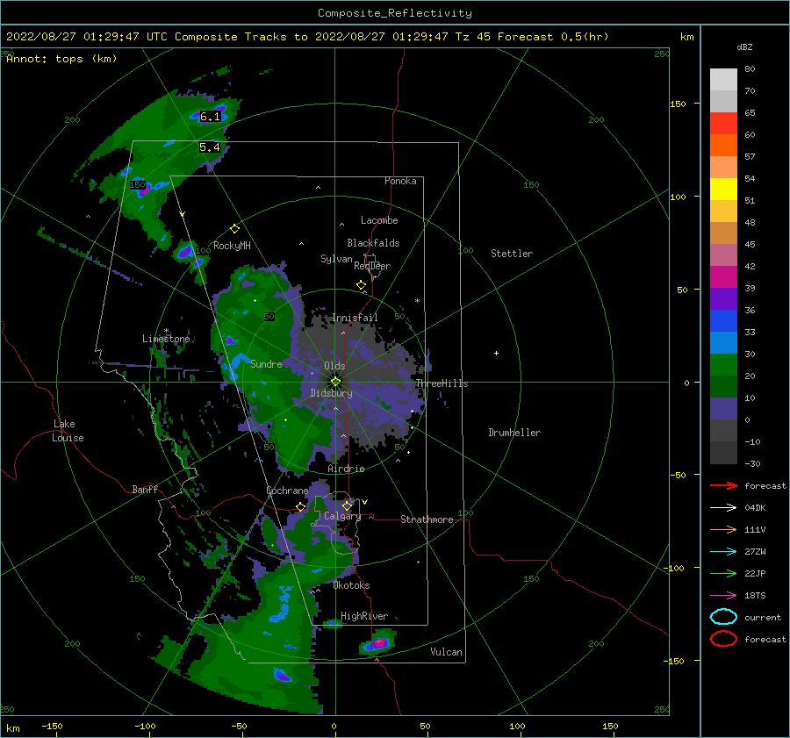
Task: Click the RedDeer city label
Action: [x=372, y=266]
